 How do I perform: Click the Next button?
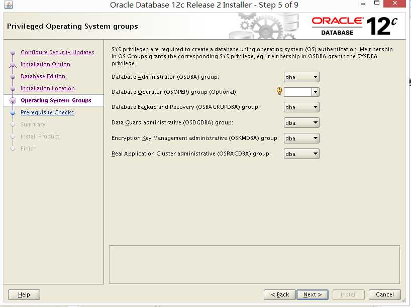[312, 294]
